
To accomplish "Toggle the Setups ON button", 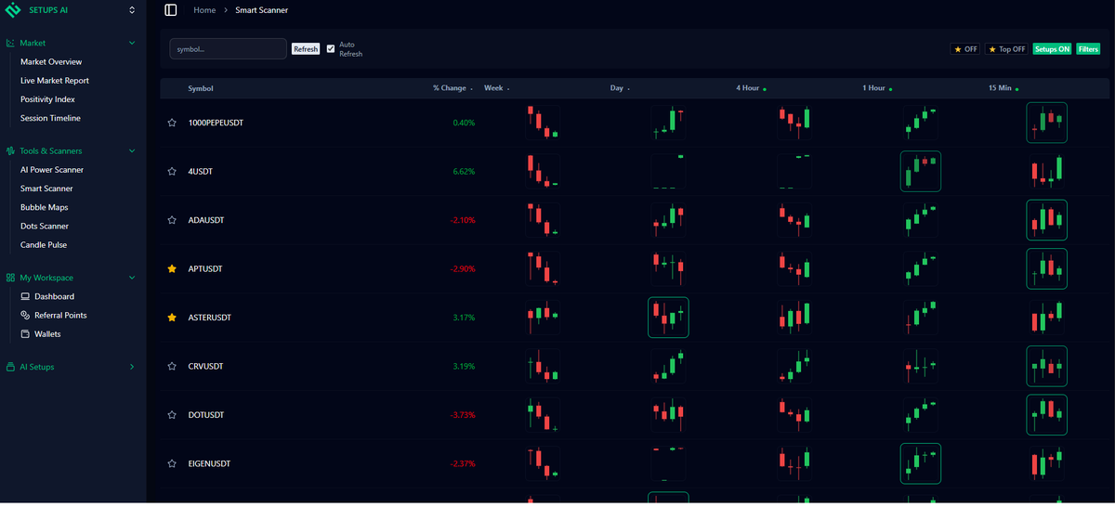I will click(x=1053, y=49).
